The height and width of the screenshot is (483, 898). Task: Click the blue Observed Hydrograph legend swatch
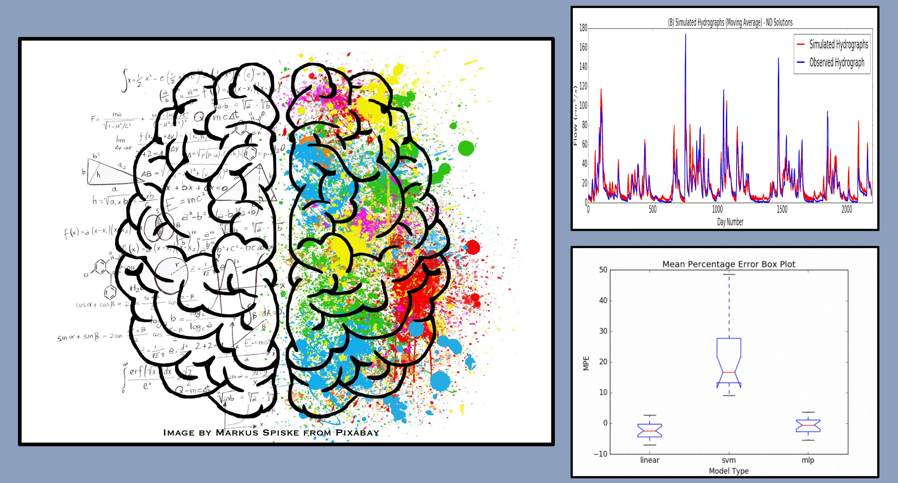tap(801, 62)
